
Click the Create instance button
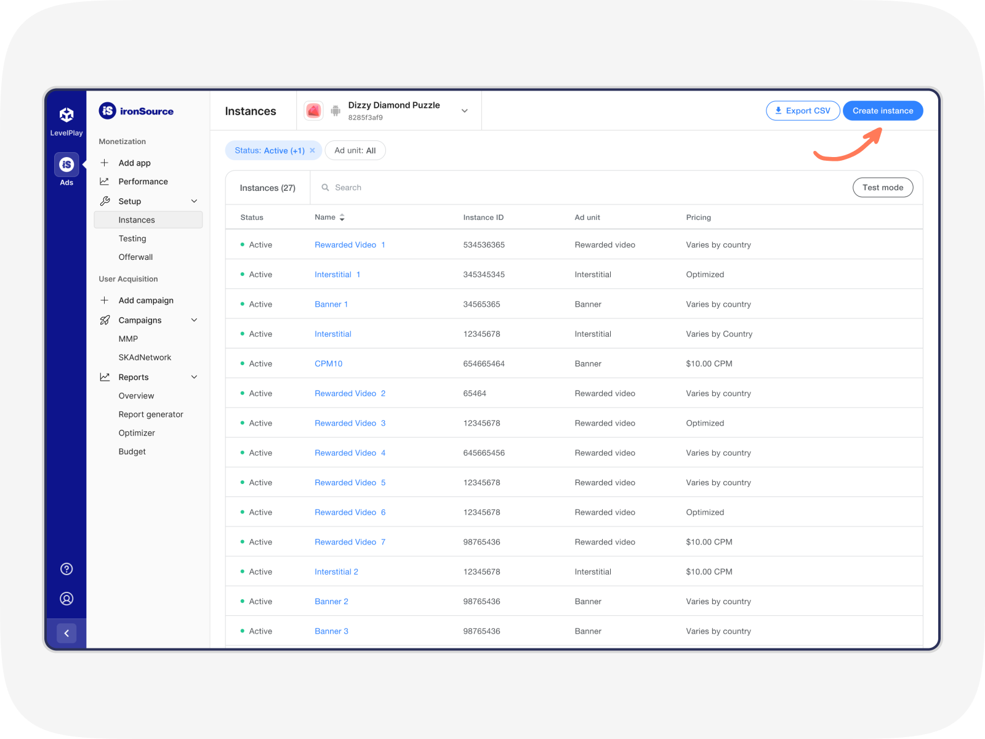(882, 110)
